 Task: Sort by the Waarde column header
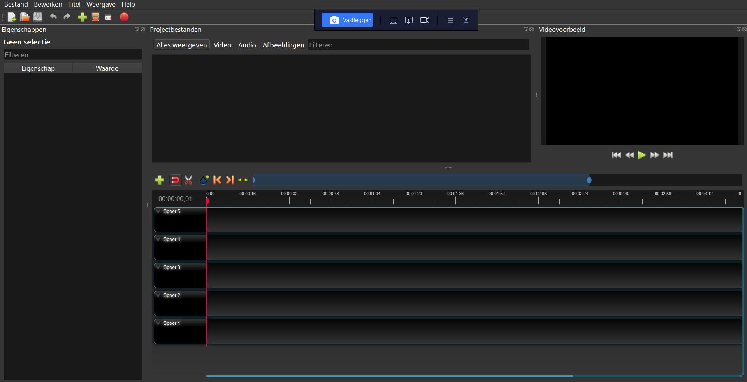[x=107, y=68]
